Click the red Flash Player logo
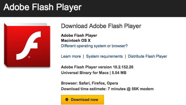 (27, 45)
